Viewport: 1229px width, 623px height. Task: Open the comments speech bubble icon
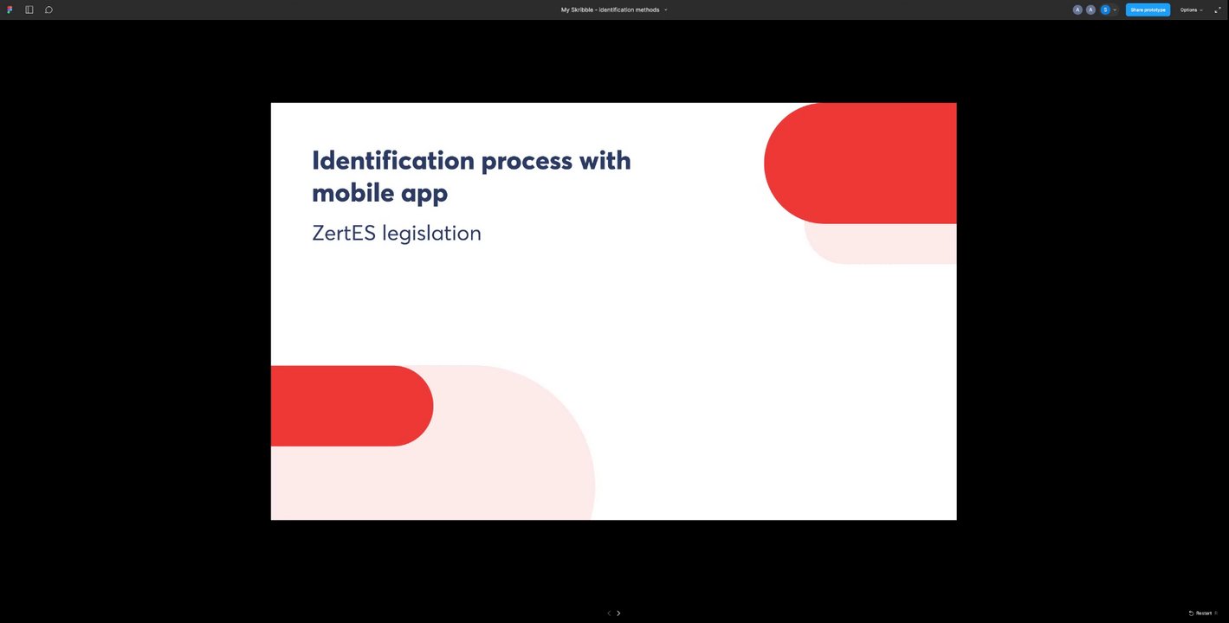(x=49, y=10)
